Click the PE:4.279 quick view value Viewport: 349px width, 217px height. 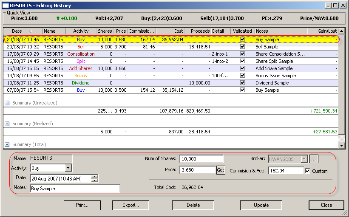pyautogui.click(x=272, y=18)
